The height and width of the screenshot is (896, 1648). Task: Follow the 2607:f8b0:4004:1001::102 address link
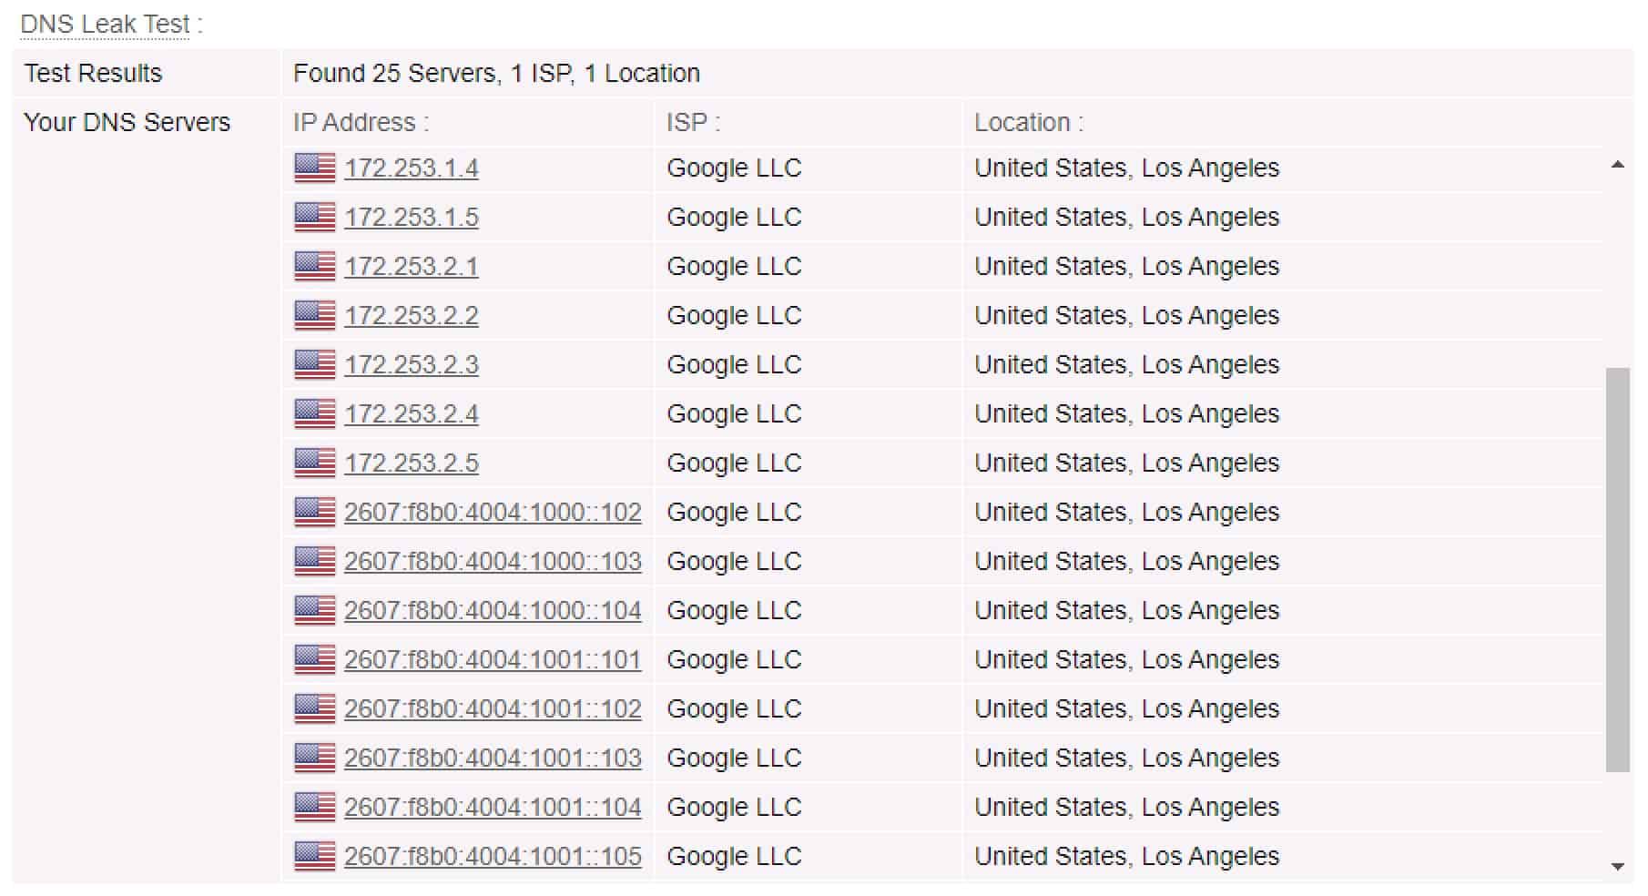click(493, 708)
